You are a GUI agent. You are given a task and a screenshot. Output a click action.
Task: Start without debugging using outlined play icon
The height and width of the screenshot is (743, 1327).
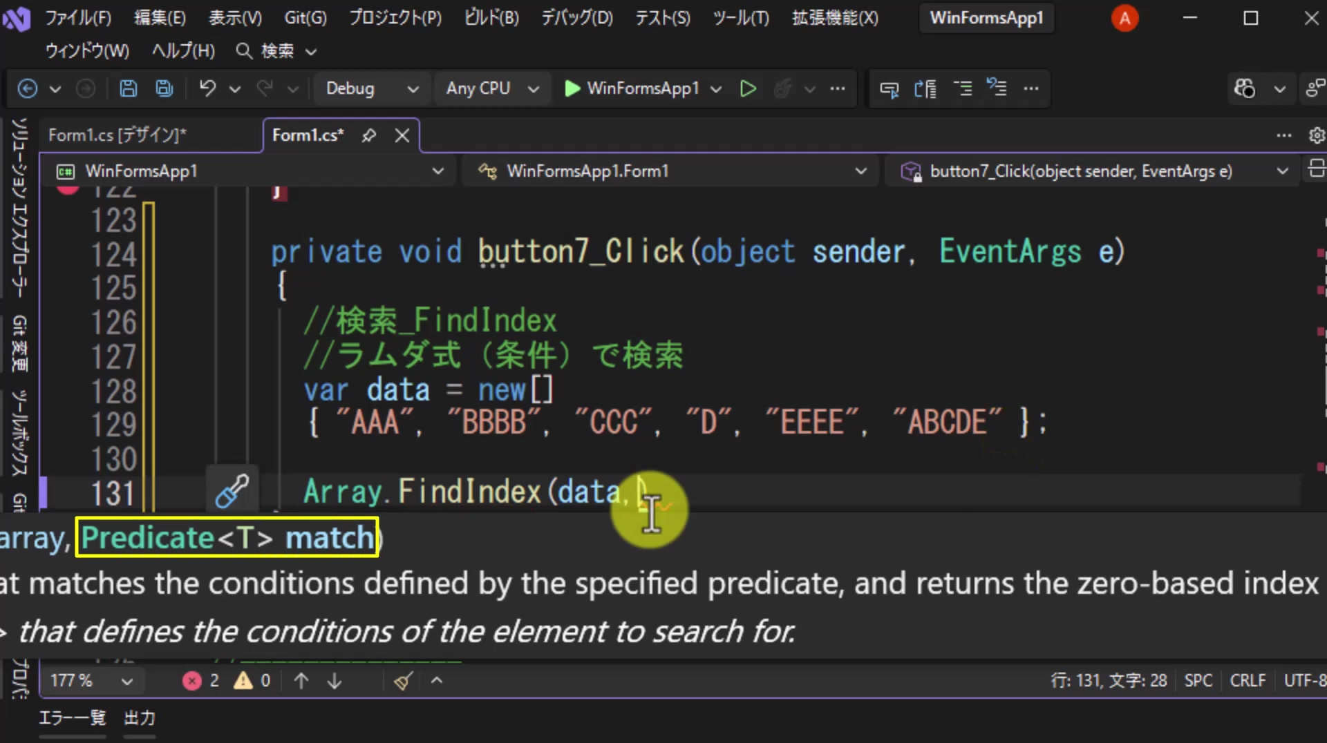748,88
